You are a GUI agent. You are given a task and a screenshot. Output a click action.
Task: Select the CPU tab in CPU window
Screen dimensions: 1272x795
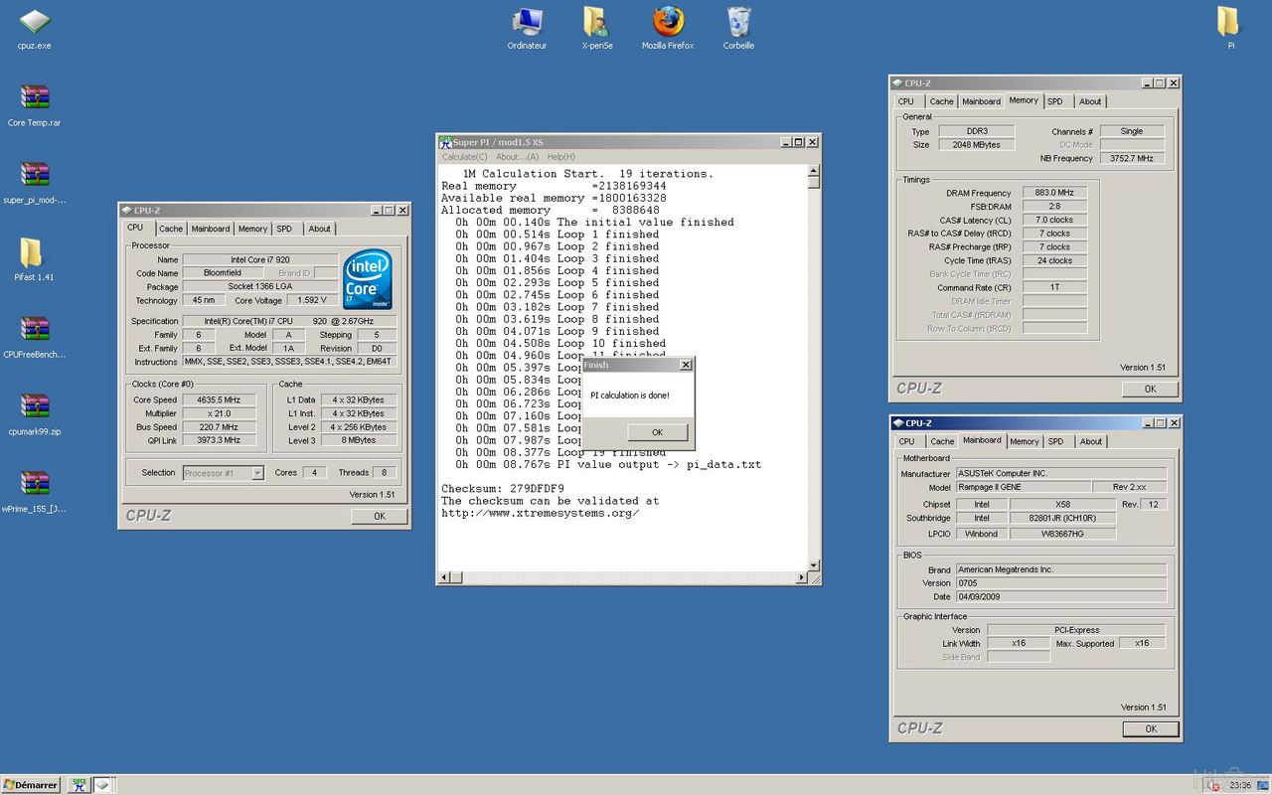pos(135,228)
